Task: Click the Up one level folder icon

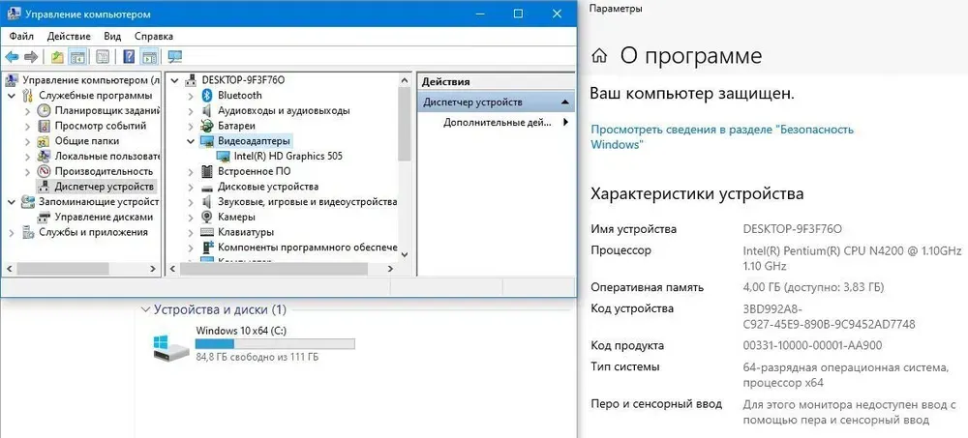Action: pos(58,57)
